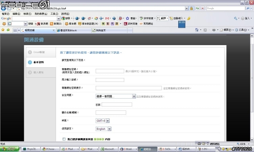Open the Tools menu in menu bar
This screenshot has width=254, height=152.
(54, 14)
